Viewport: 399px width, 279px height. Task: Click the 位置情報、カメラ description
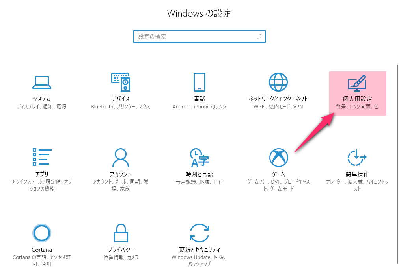click(121, 257)
